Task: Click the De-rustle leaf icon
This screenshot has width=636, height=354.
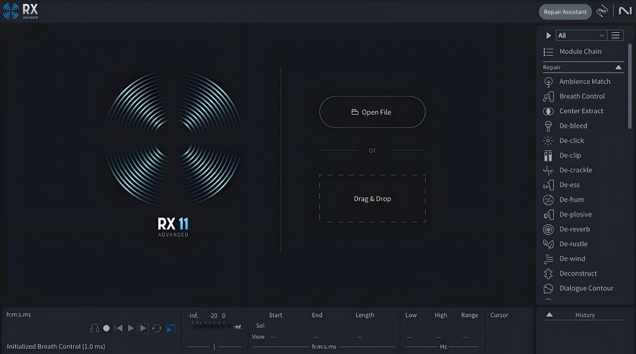Action: [x=548, y=244]
